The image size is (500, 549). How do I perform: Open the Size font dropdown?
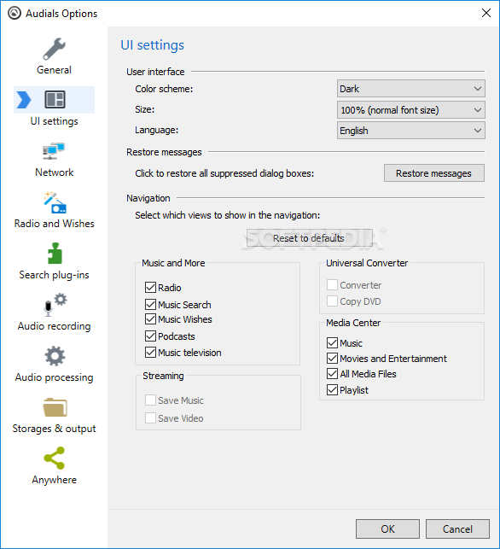pyautogui.click(x=410, y=110)
